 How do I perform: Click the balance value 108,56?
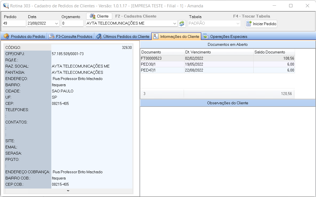click(289, 58)
